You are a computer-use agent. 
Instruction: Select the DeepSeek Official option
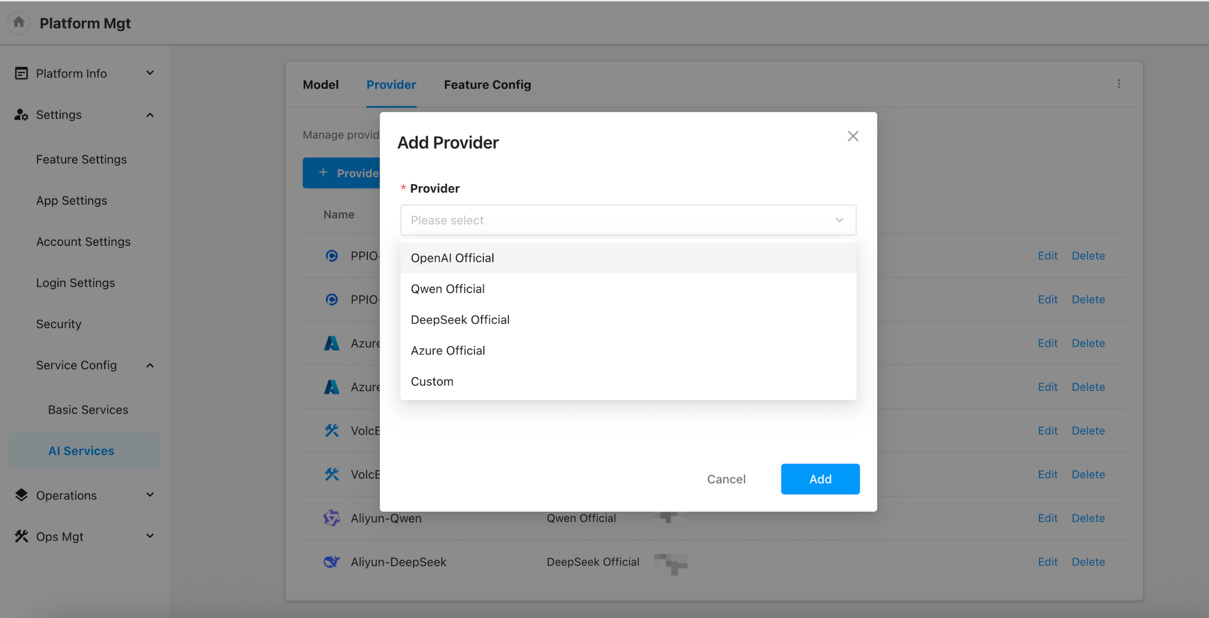coord(460,320)
